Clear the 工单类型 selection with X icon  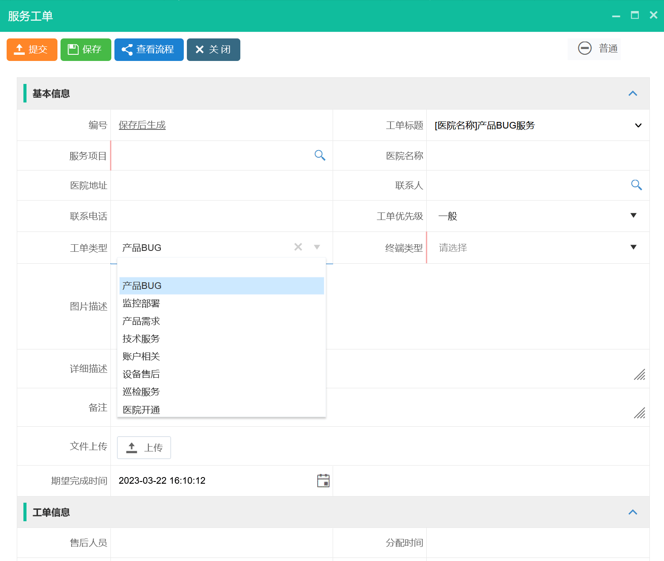298,247
